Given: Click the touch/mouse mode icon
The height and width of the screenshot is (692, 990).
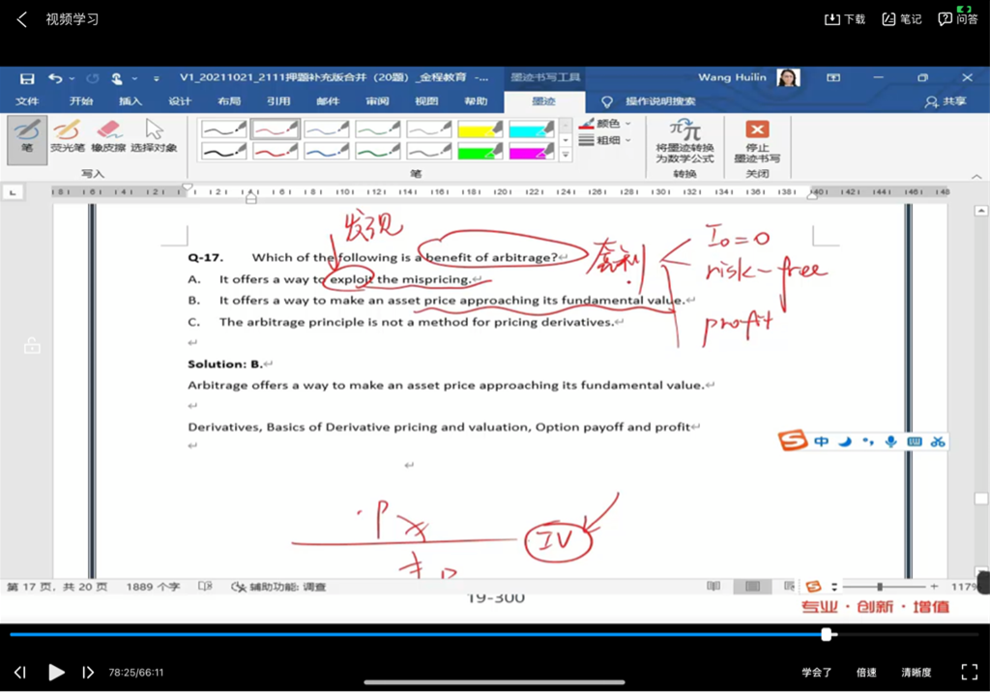Looking at the screenshot, I should [117, 78].
